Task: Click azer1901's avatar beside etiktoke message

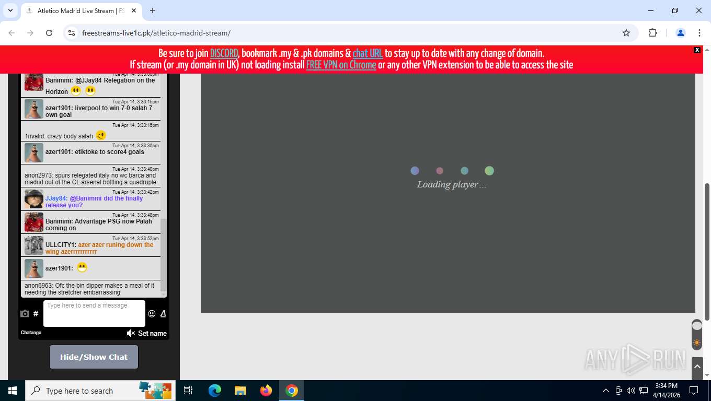Action: [x=34, y=153]
